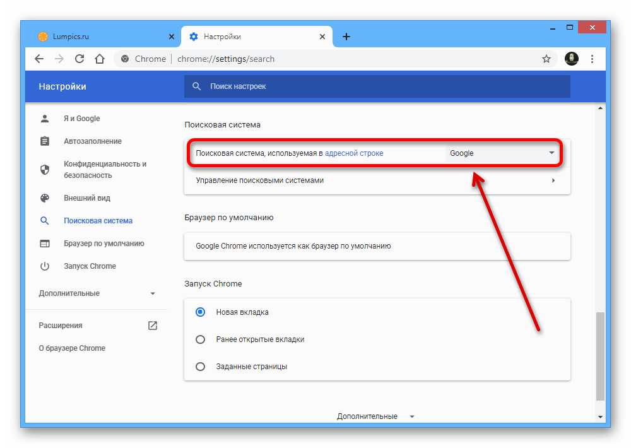Open О браузере Chrome page
The image size is (631, 448).
pos(72,348)
